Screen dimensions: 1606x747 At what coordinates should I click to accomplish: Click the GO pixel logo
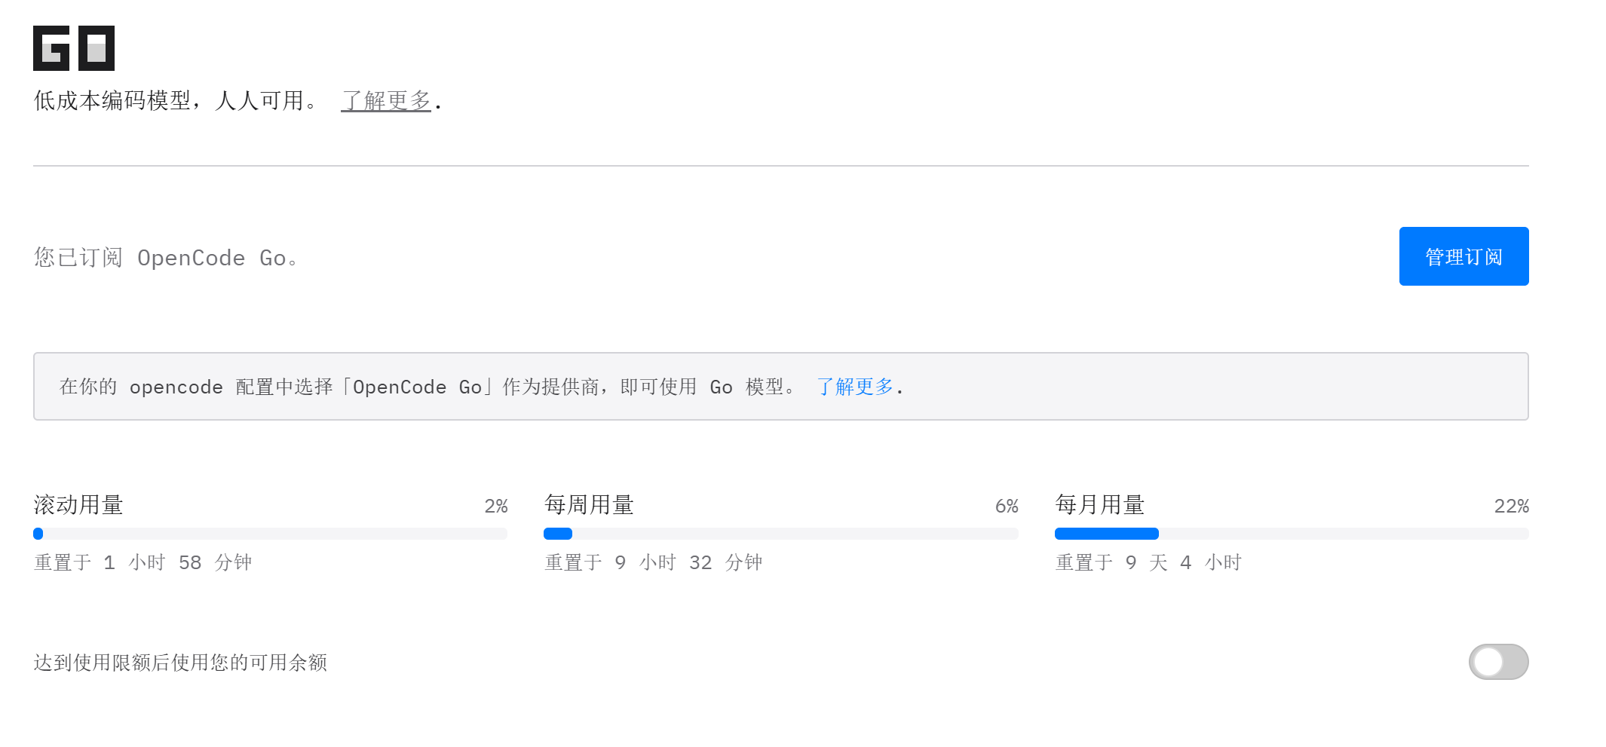coord(74,48)
